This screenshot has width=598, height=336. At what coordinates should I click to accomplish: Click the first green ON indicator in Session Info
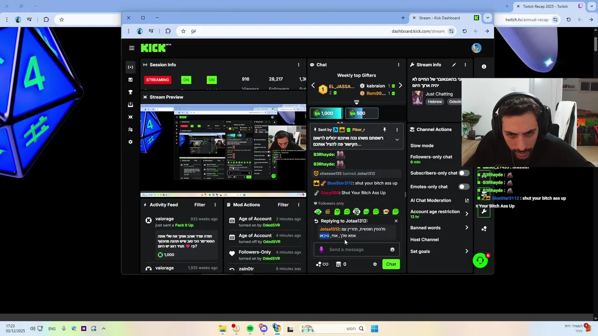pyautogui.click(x=186, y=80)
